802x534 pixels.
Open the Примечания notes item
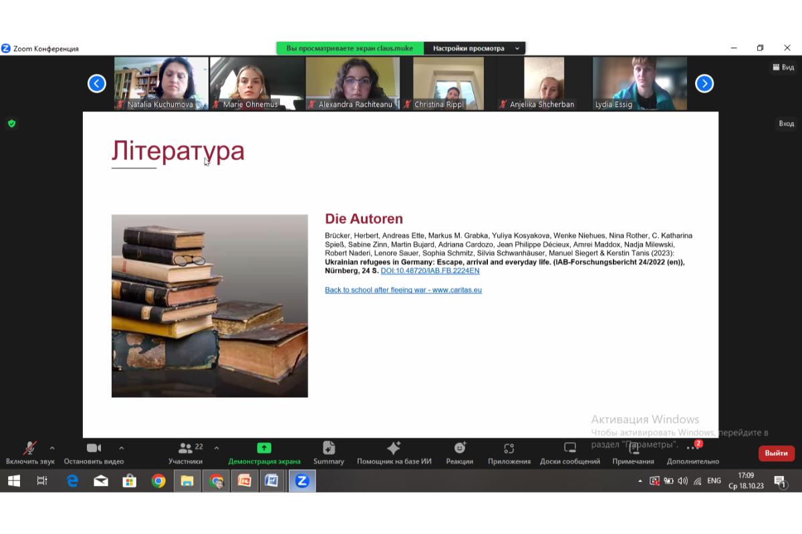[633, 453]
